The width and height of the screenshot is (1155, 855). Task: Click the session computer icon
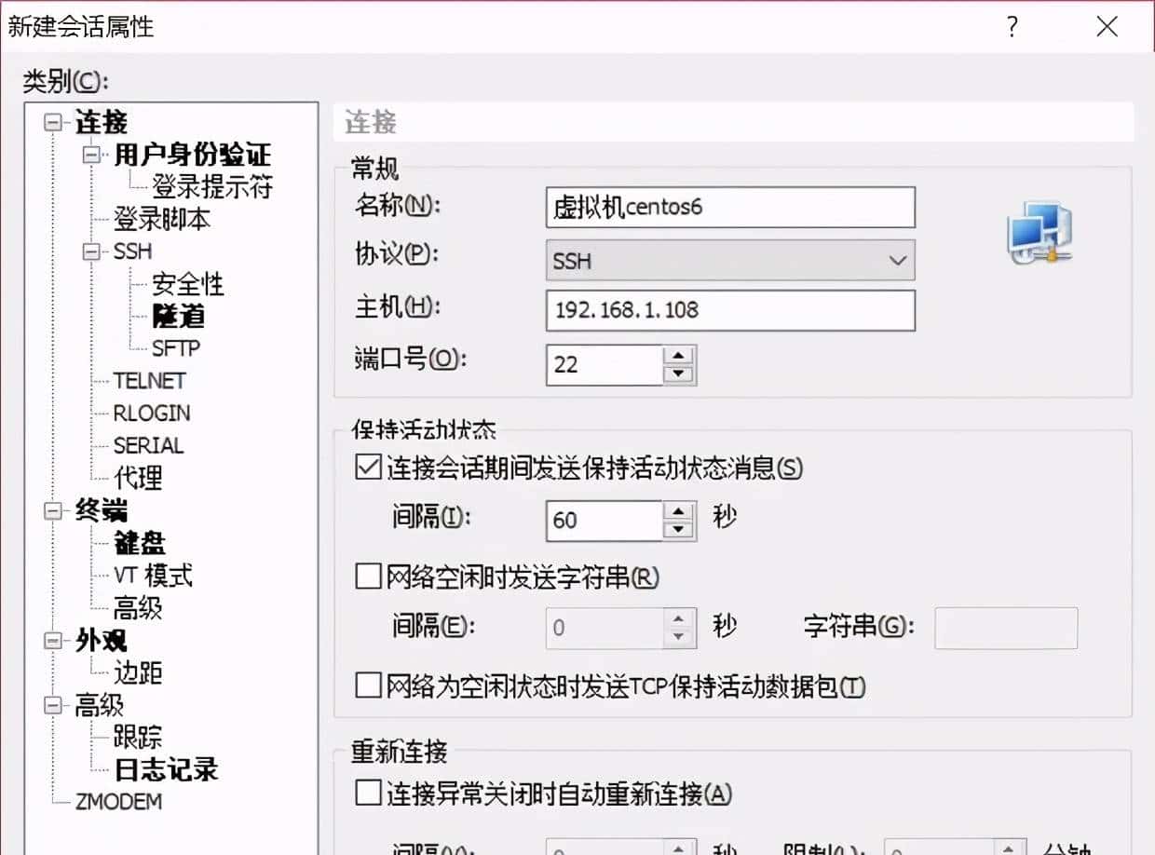click(x=1037, y=232)
